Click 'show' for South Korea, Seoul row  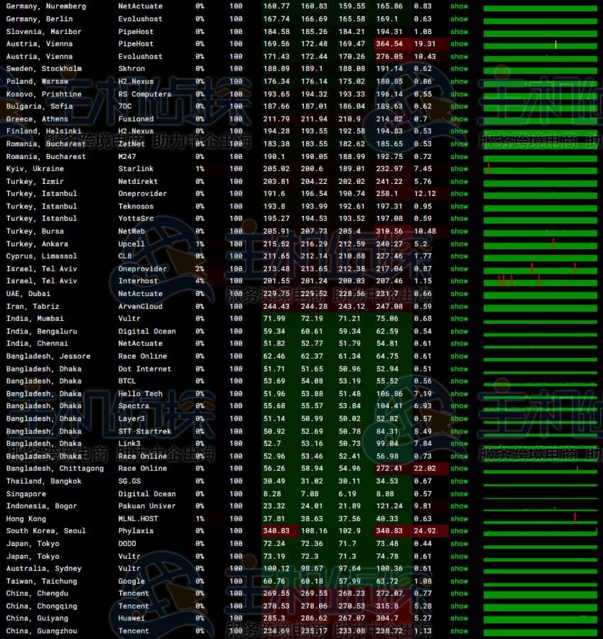[459, 531]
